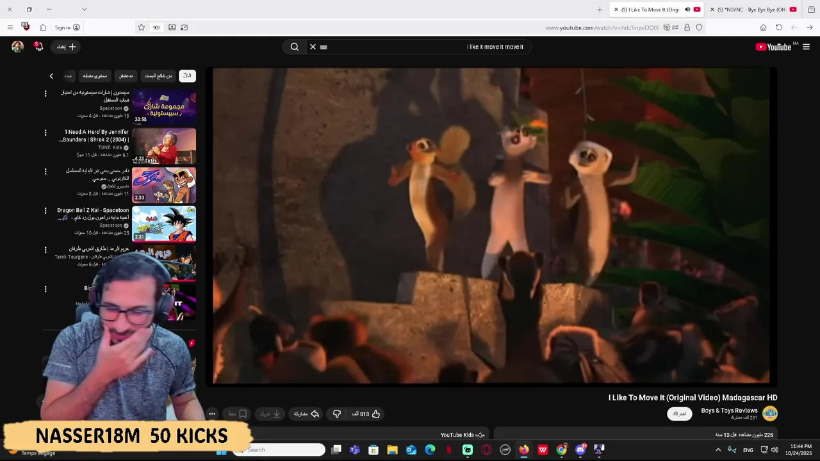Screen dimensions: 820x461
Task: Open the browser hamburger menu
Action: (10, 28)
